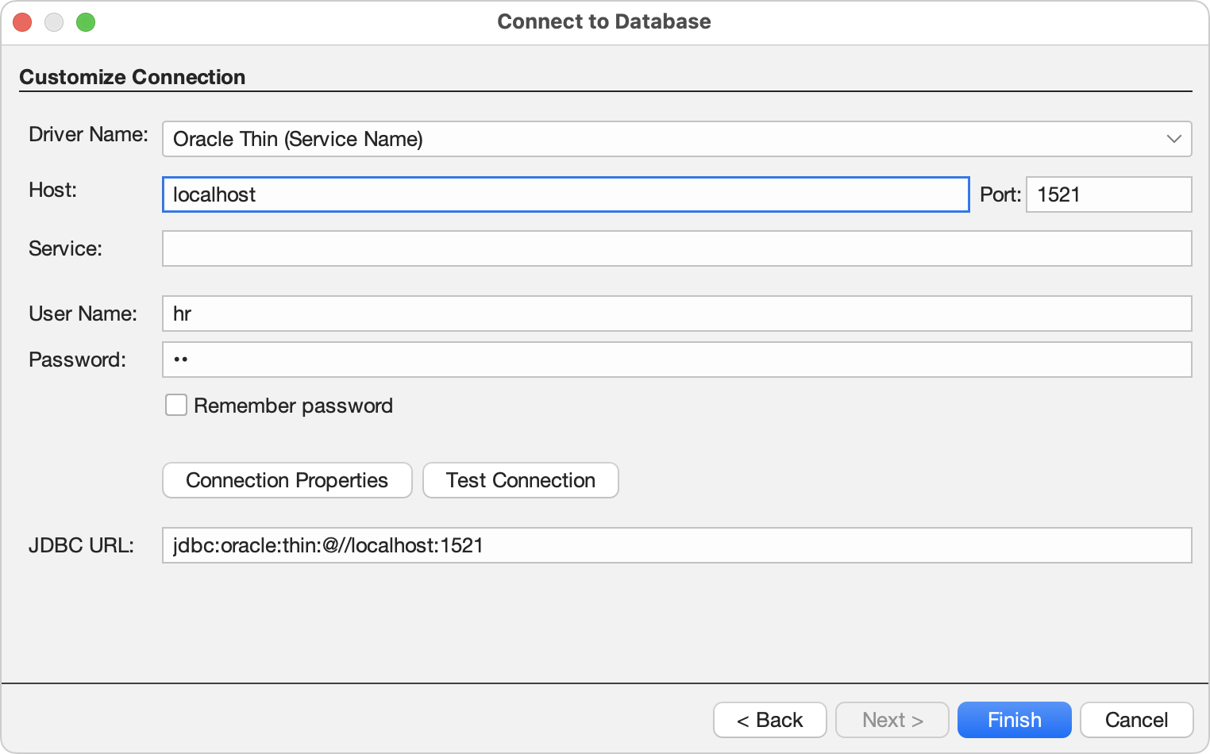Click the empty Service field
The height and width of the screenshot is (754, 1210).
point(675,248)
